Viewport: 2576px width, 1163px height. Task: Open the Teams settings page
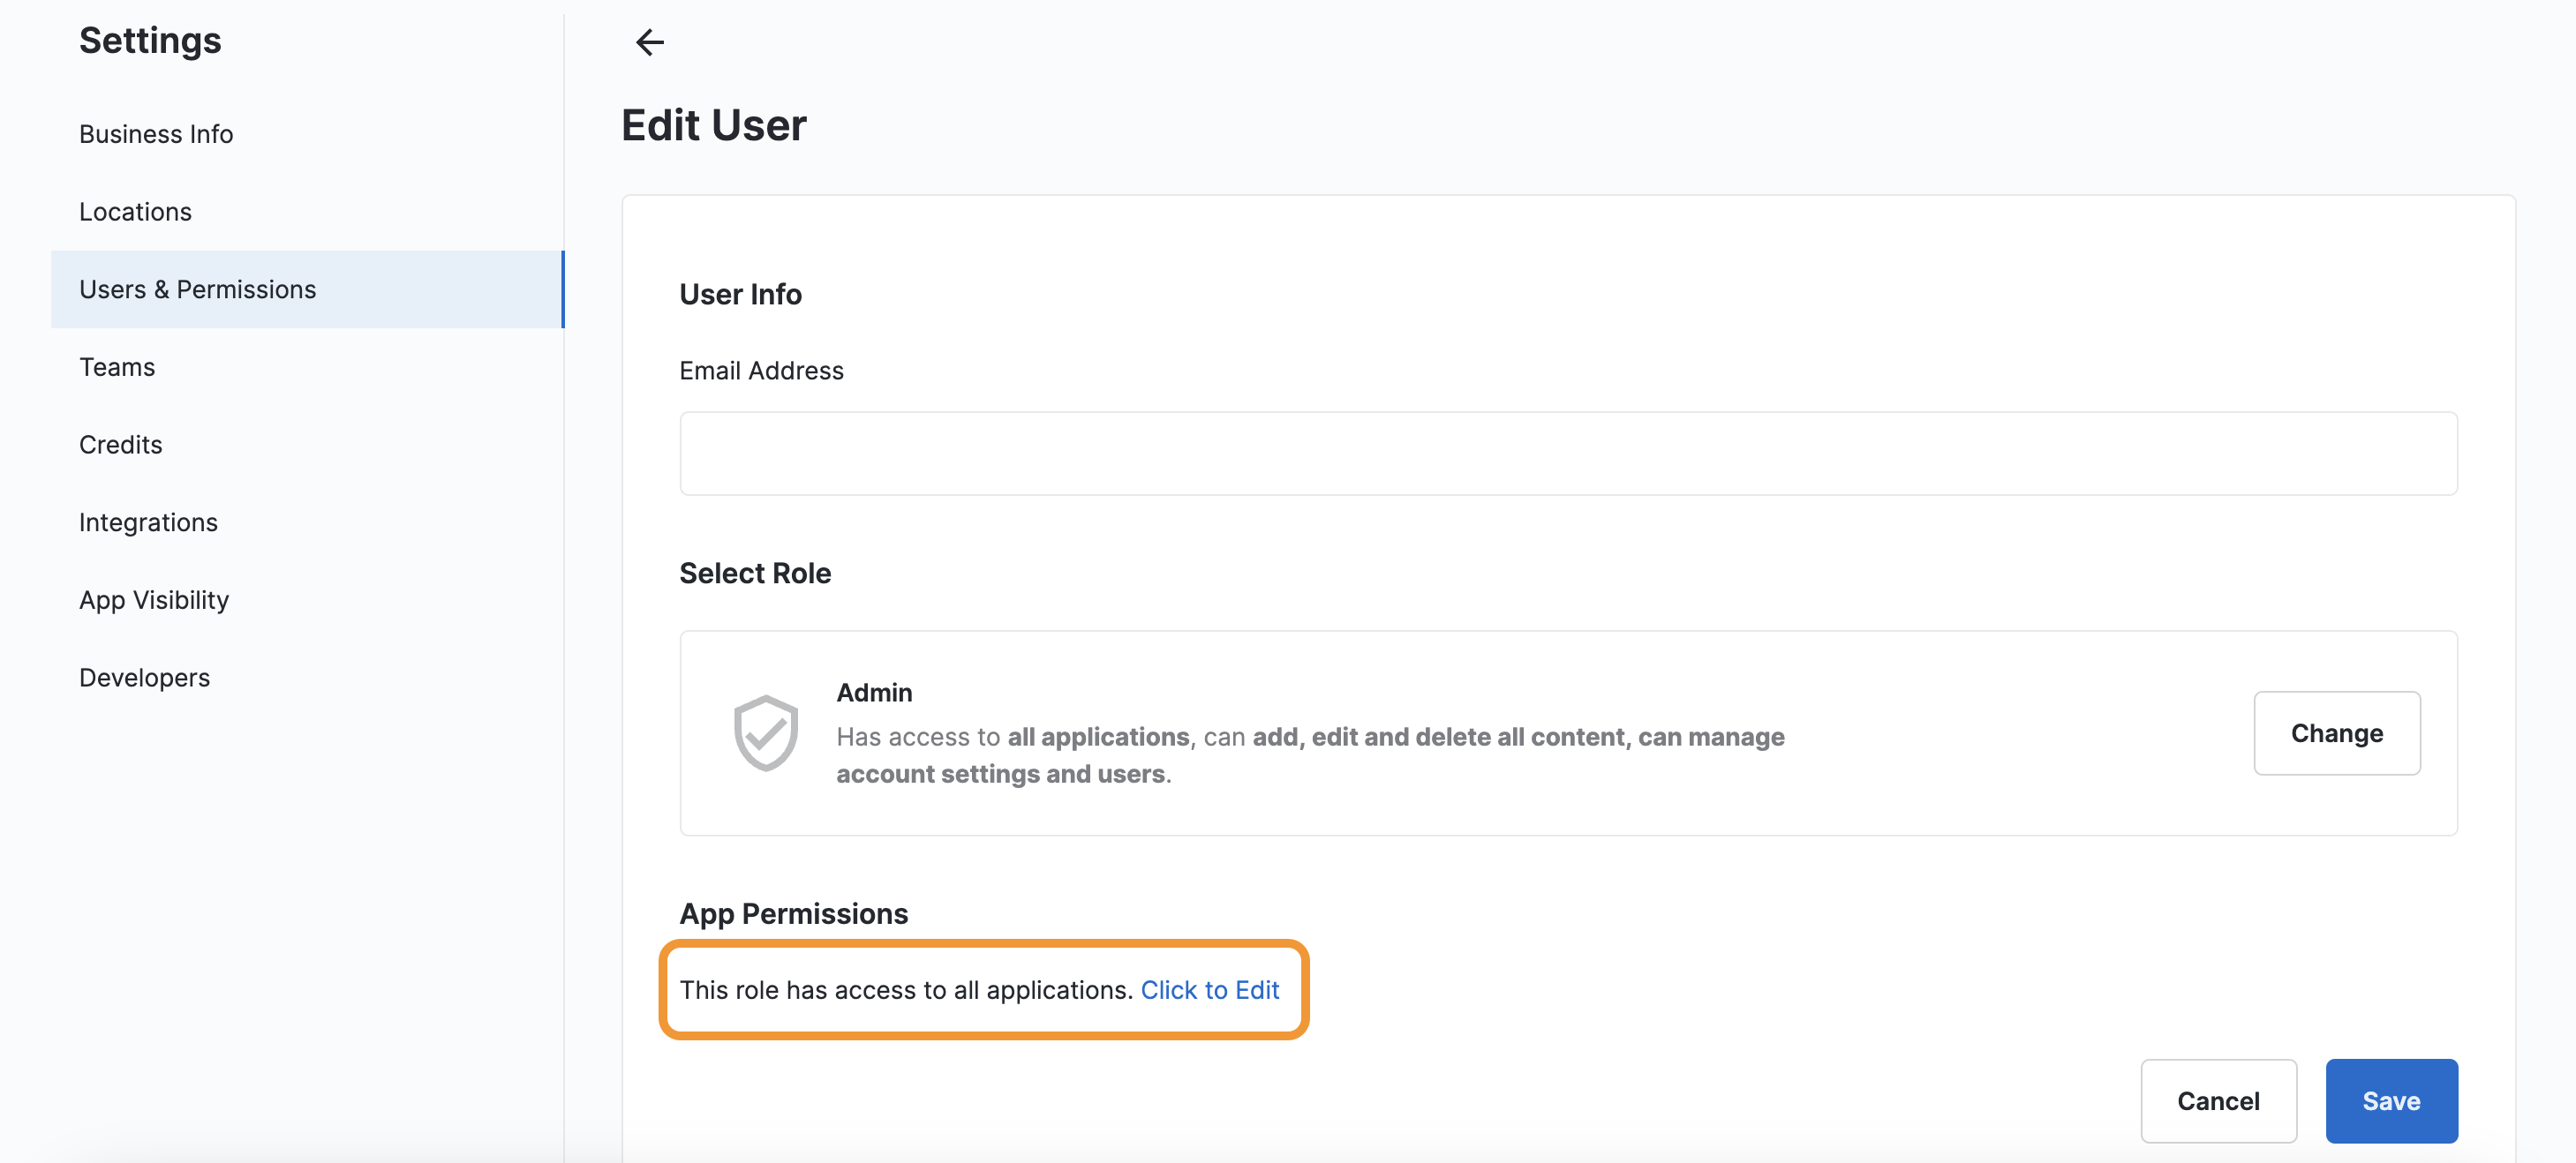pyautogui.click(x=117, y=367)
